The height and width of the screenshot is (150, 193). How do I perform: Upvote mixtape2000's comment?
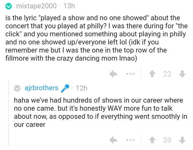coord(152,74)
